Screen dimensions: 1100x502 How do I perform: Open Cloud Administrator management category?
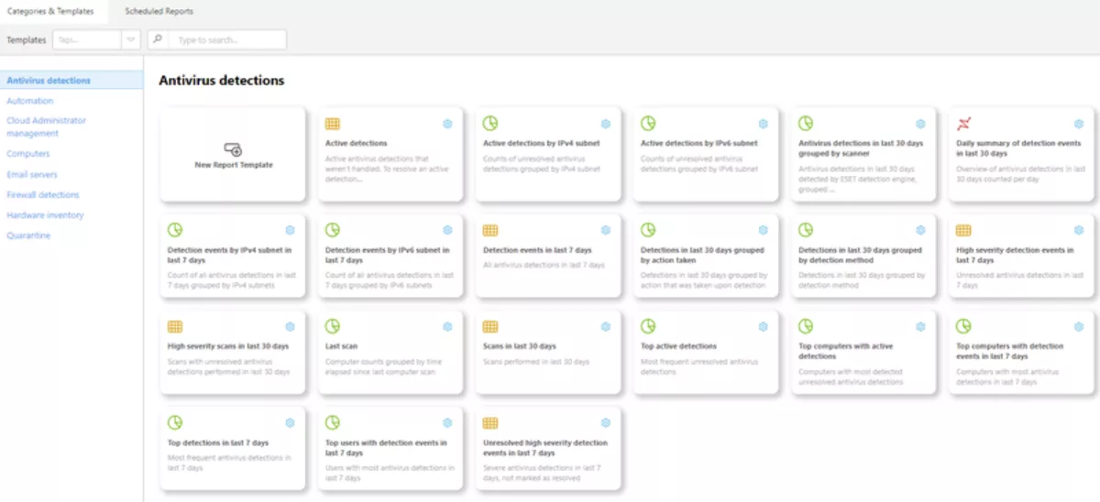point(46,126)
